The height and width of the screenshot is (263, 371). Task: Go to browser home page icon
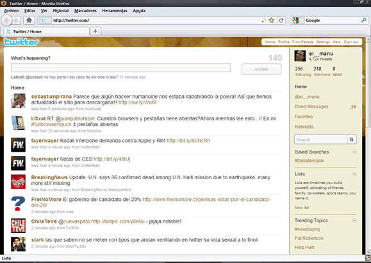29,20
